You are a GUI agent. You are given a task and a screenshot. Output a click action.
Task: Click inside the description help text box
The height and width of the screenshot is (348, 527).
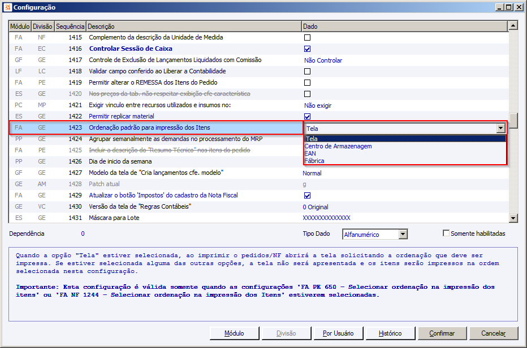(263, 284)
